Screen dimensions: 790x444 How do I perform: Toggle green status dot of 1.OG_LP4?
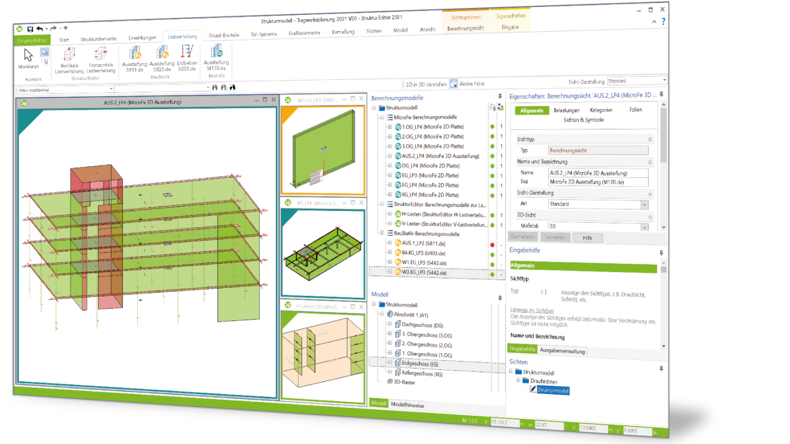(x=492, y=127)
